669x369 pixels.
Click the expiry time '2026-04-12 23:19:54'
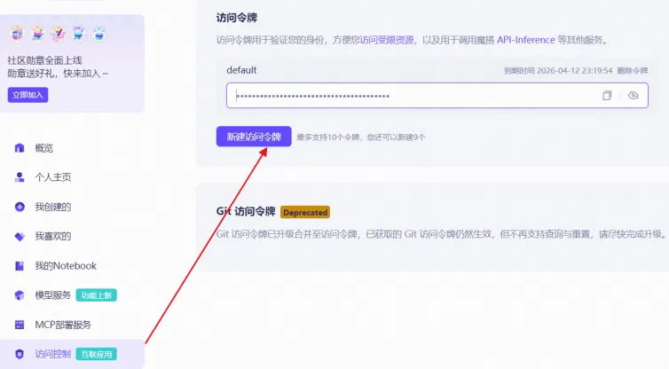coord(574,70)
